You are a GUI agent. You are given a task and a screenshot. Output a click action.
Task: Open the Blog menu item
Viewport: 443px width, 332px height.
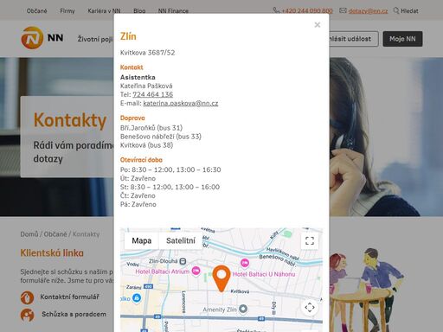[139, 11]
